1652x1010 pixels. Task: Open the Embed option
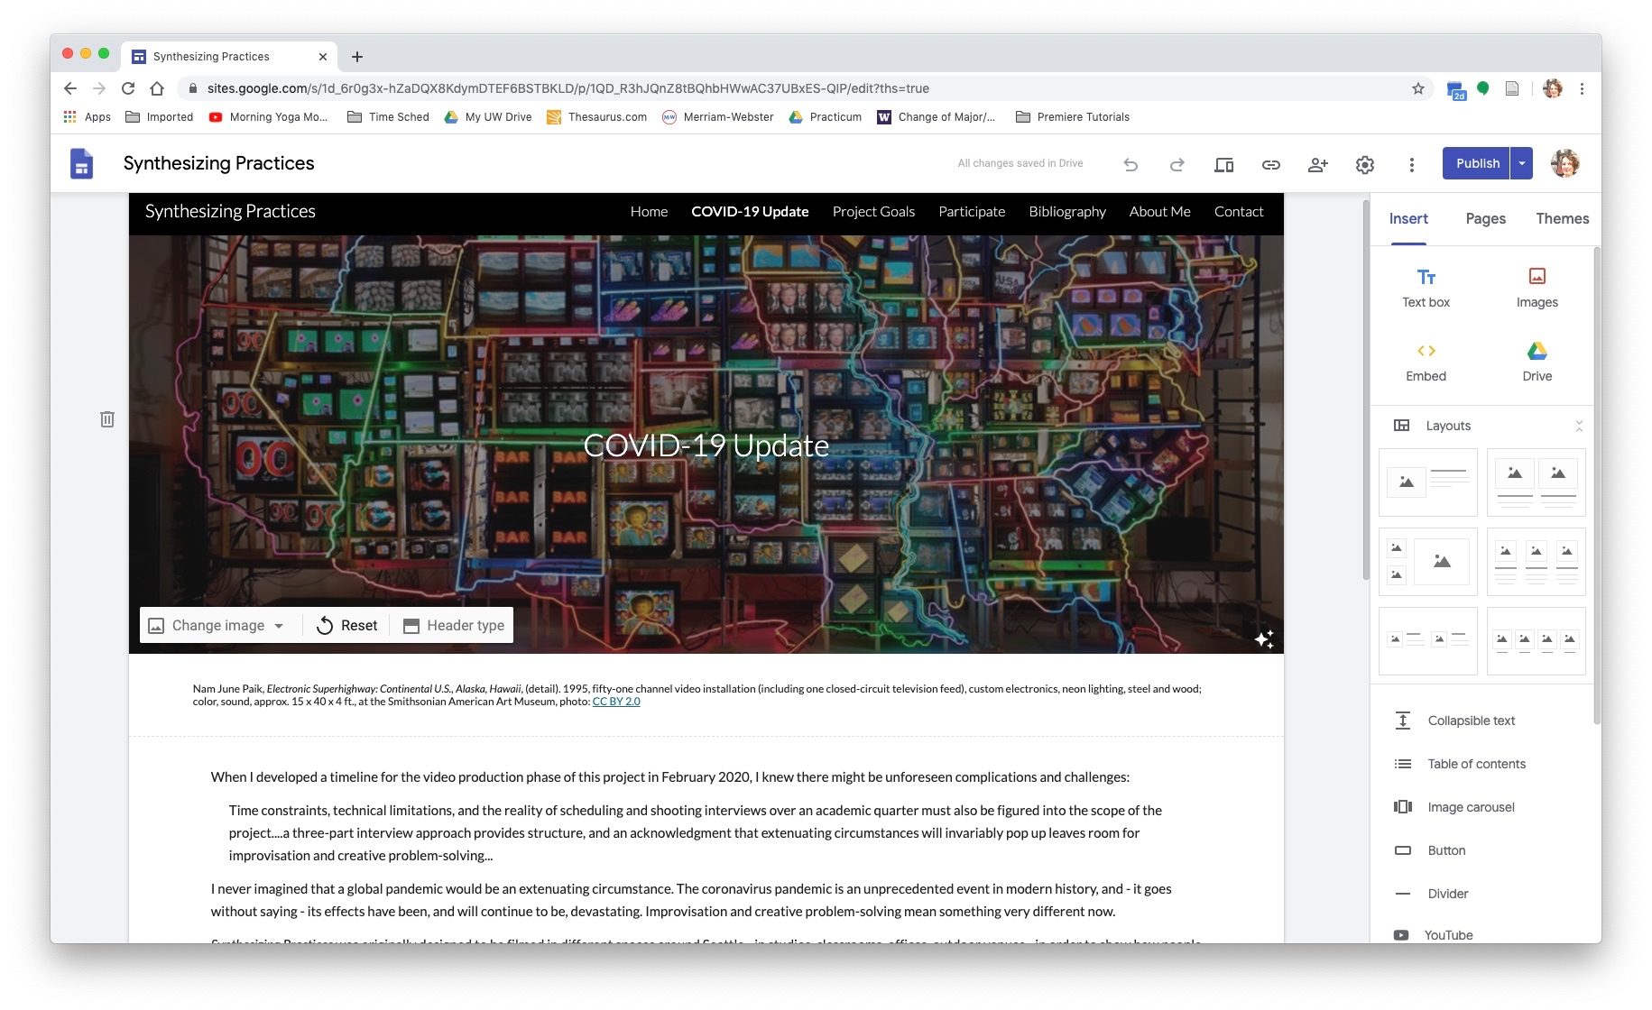pyautogui.click(x=1426, y=361)
